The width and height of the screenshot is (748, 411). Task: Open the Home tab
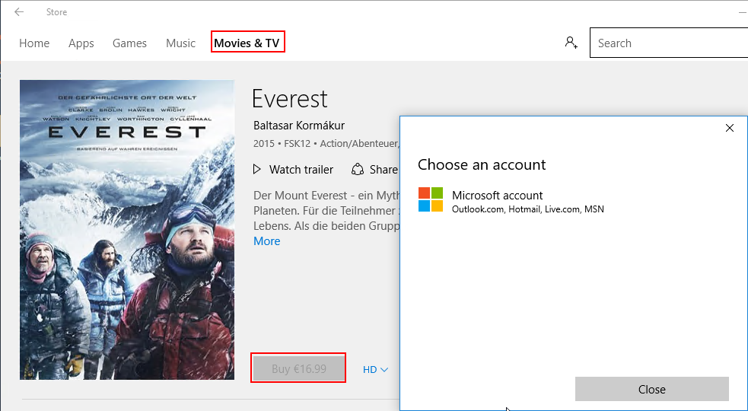tap(34, 43)
